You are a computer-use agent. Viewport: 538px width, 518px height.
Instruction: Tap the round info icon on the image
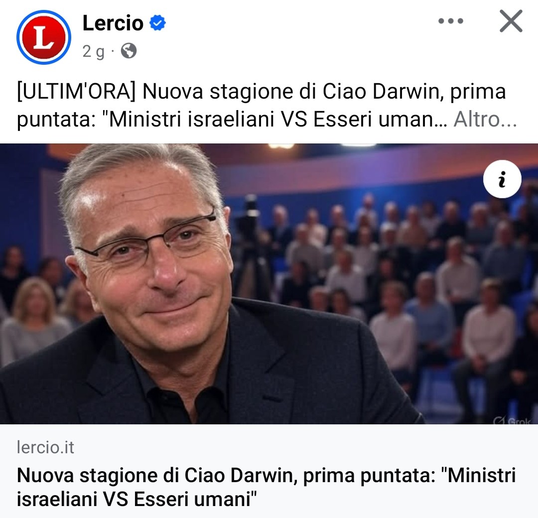(x=502, y=179)
